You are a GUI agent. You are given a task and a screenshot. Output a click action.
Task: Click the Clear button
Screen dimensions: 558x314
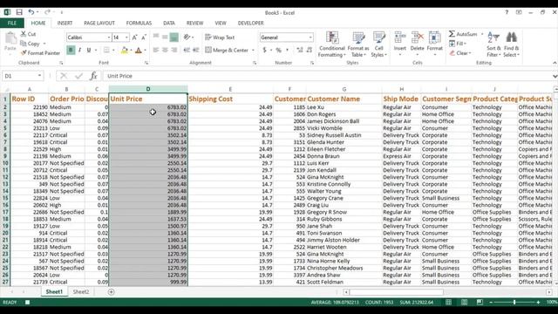[459, 53]
